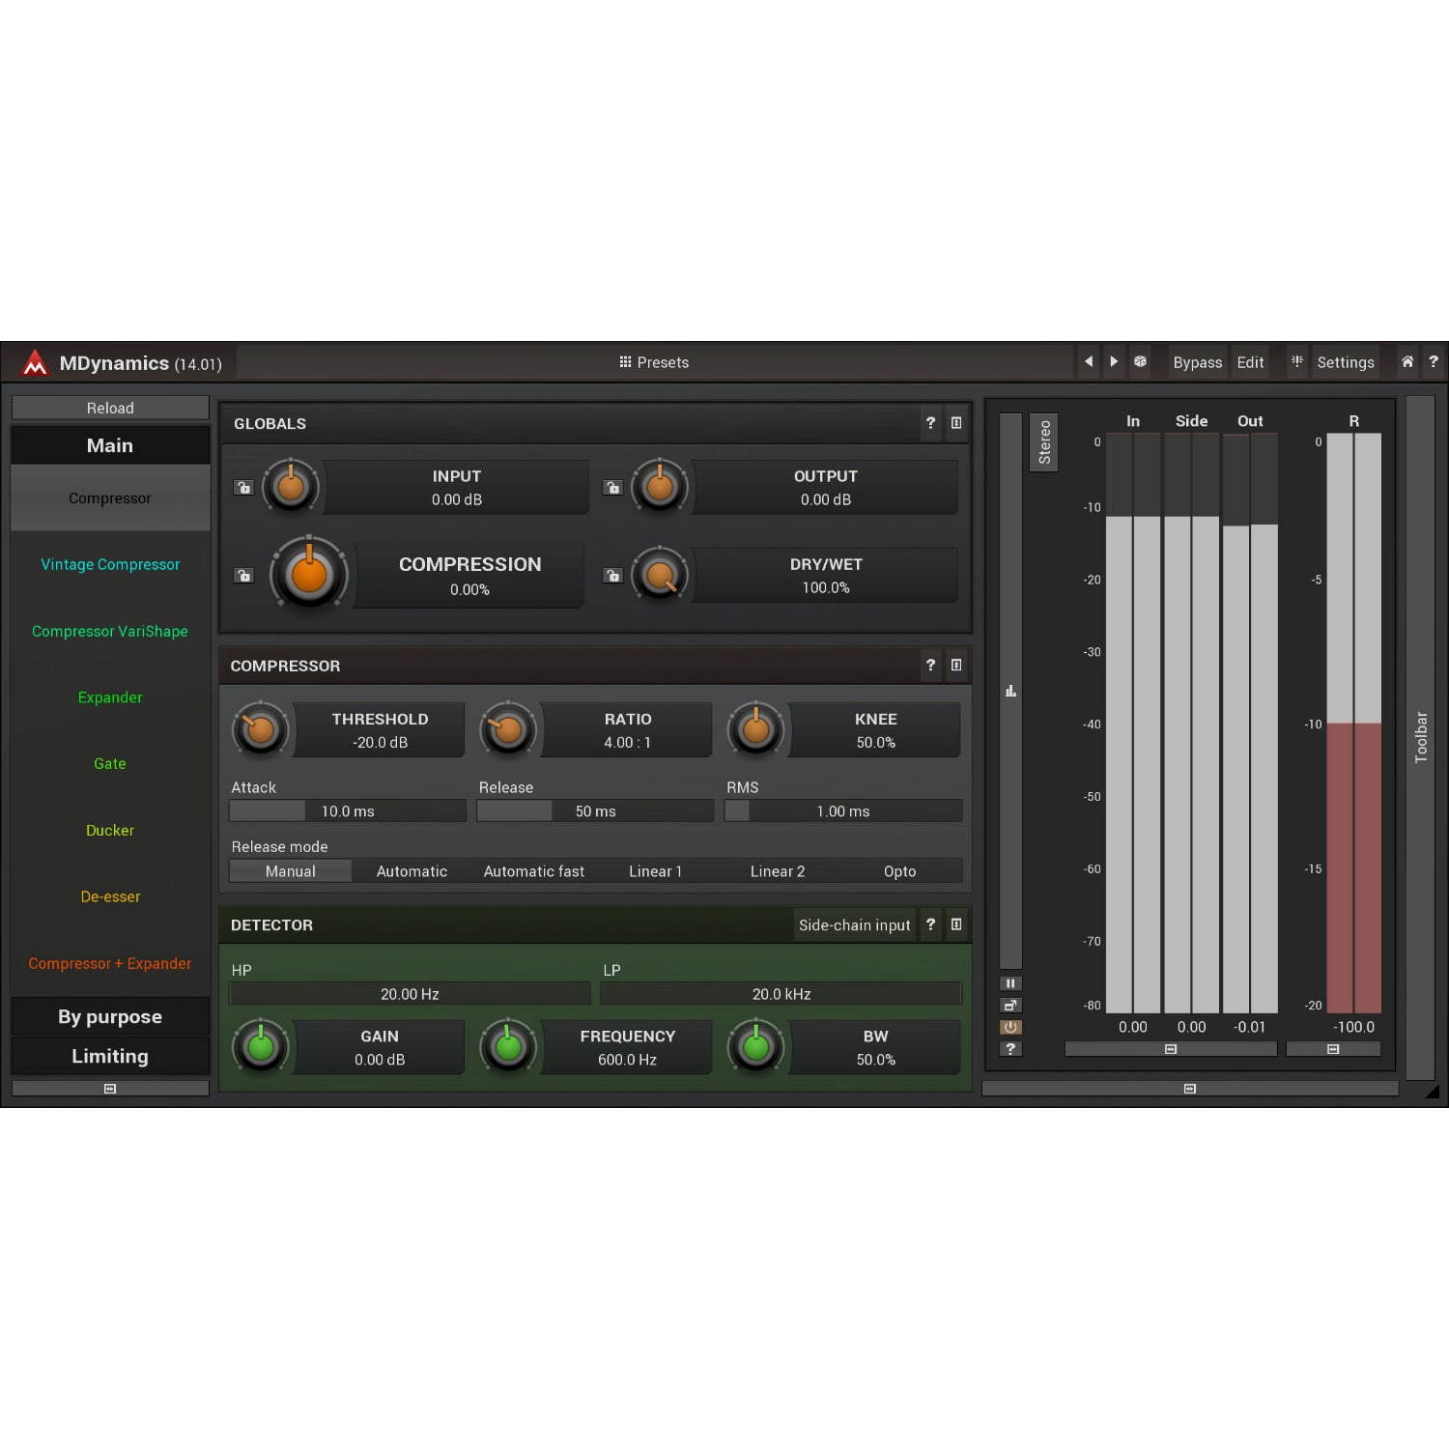Click the INPUT gain knob
The width and height of the screenshot is (1449, 1449).
(291, 487)
